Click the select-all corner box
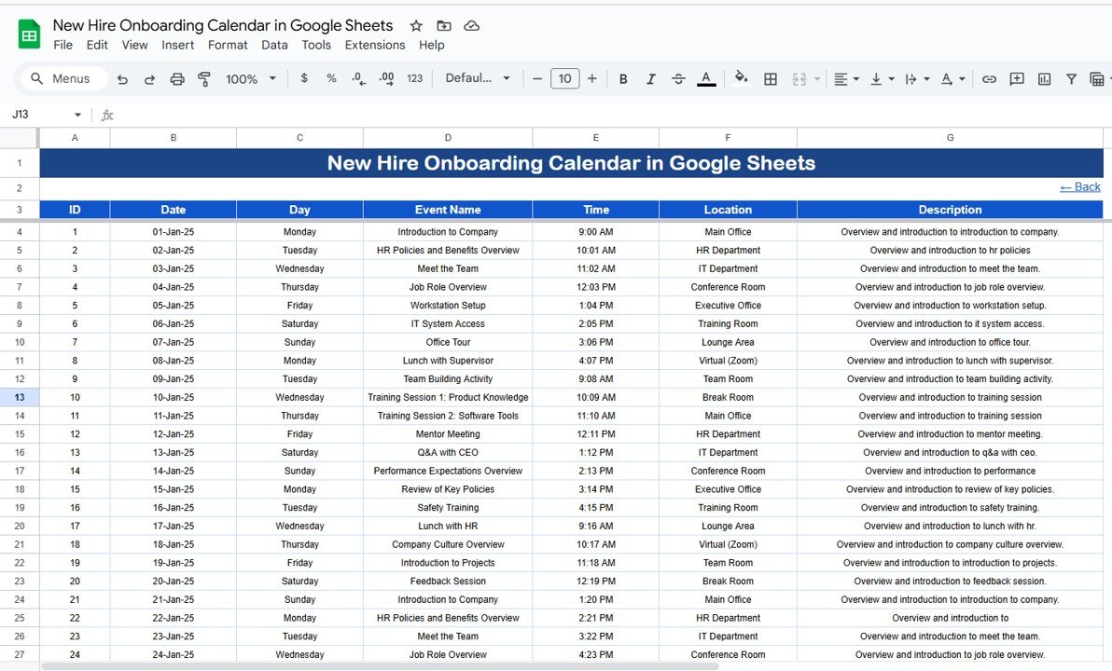 pyautogui.click(x=20, y=137)
